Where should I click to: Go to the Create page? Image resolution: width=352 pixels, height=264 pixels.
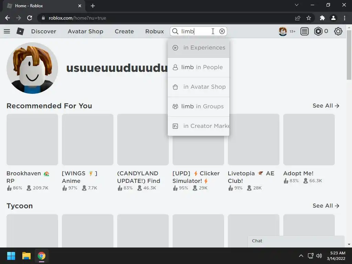click(x=124, y=31)
